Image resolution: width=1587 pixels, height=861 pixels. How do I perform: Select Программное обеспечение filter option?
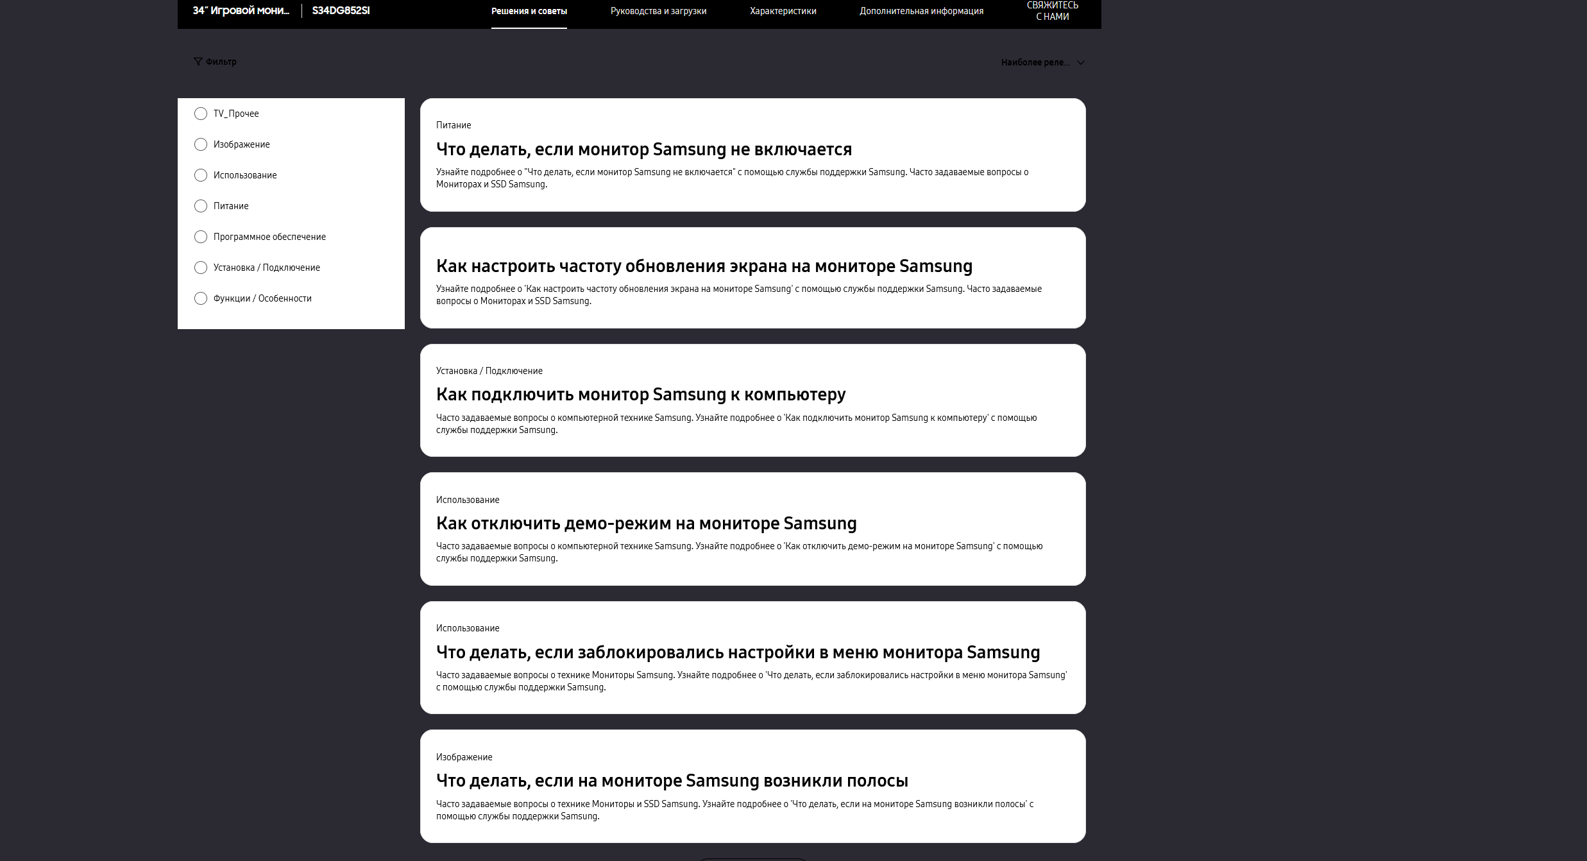(x=201, y=237)
